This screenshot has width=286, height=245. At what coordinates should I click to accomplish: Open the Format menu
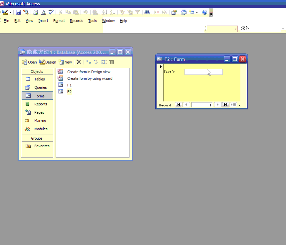pyautogui.click(x=59, y=21)
